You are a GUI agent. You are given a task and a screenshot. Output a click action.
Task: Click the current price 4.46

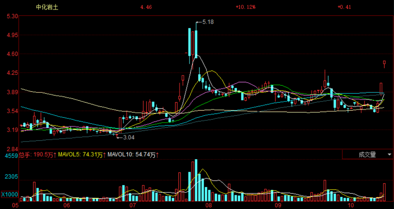tap(146, 7)
